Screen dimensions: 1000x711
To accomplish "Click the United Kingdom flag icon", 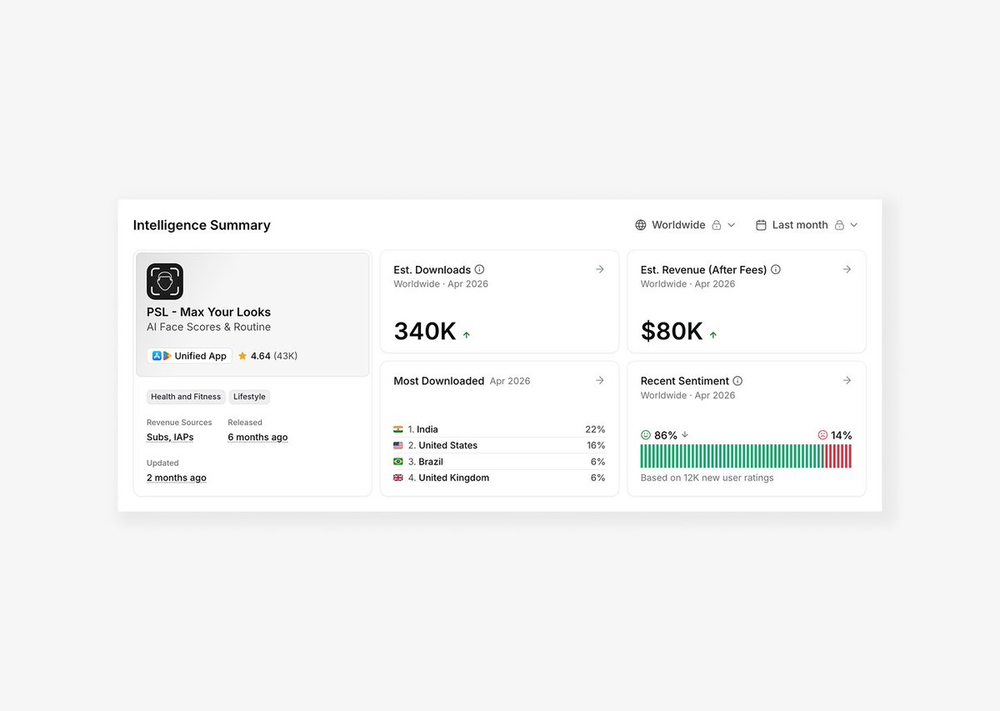I will (398, 478).
